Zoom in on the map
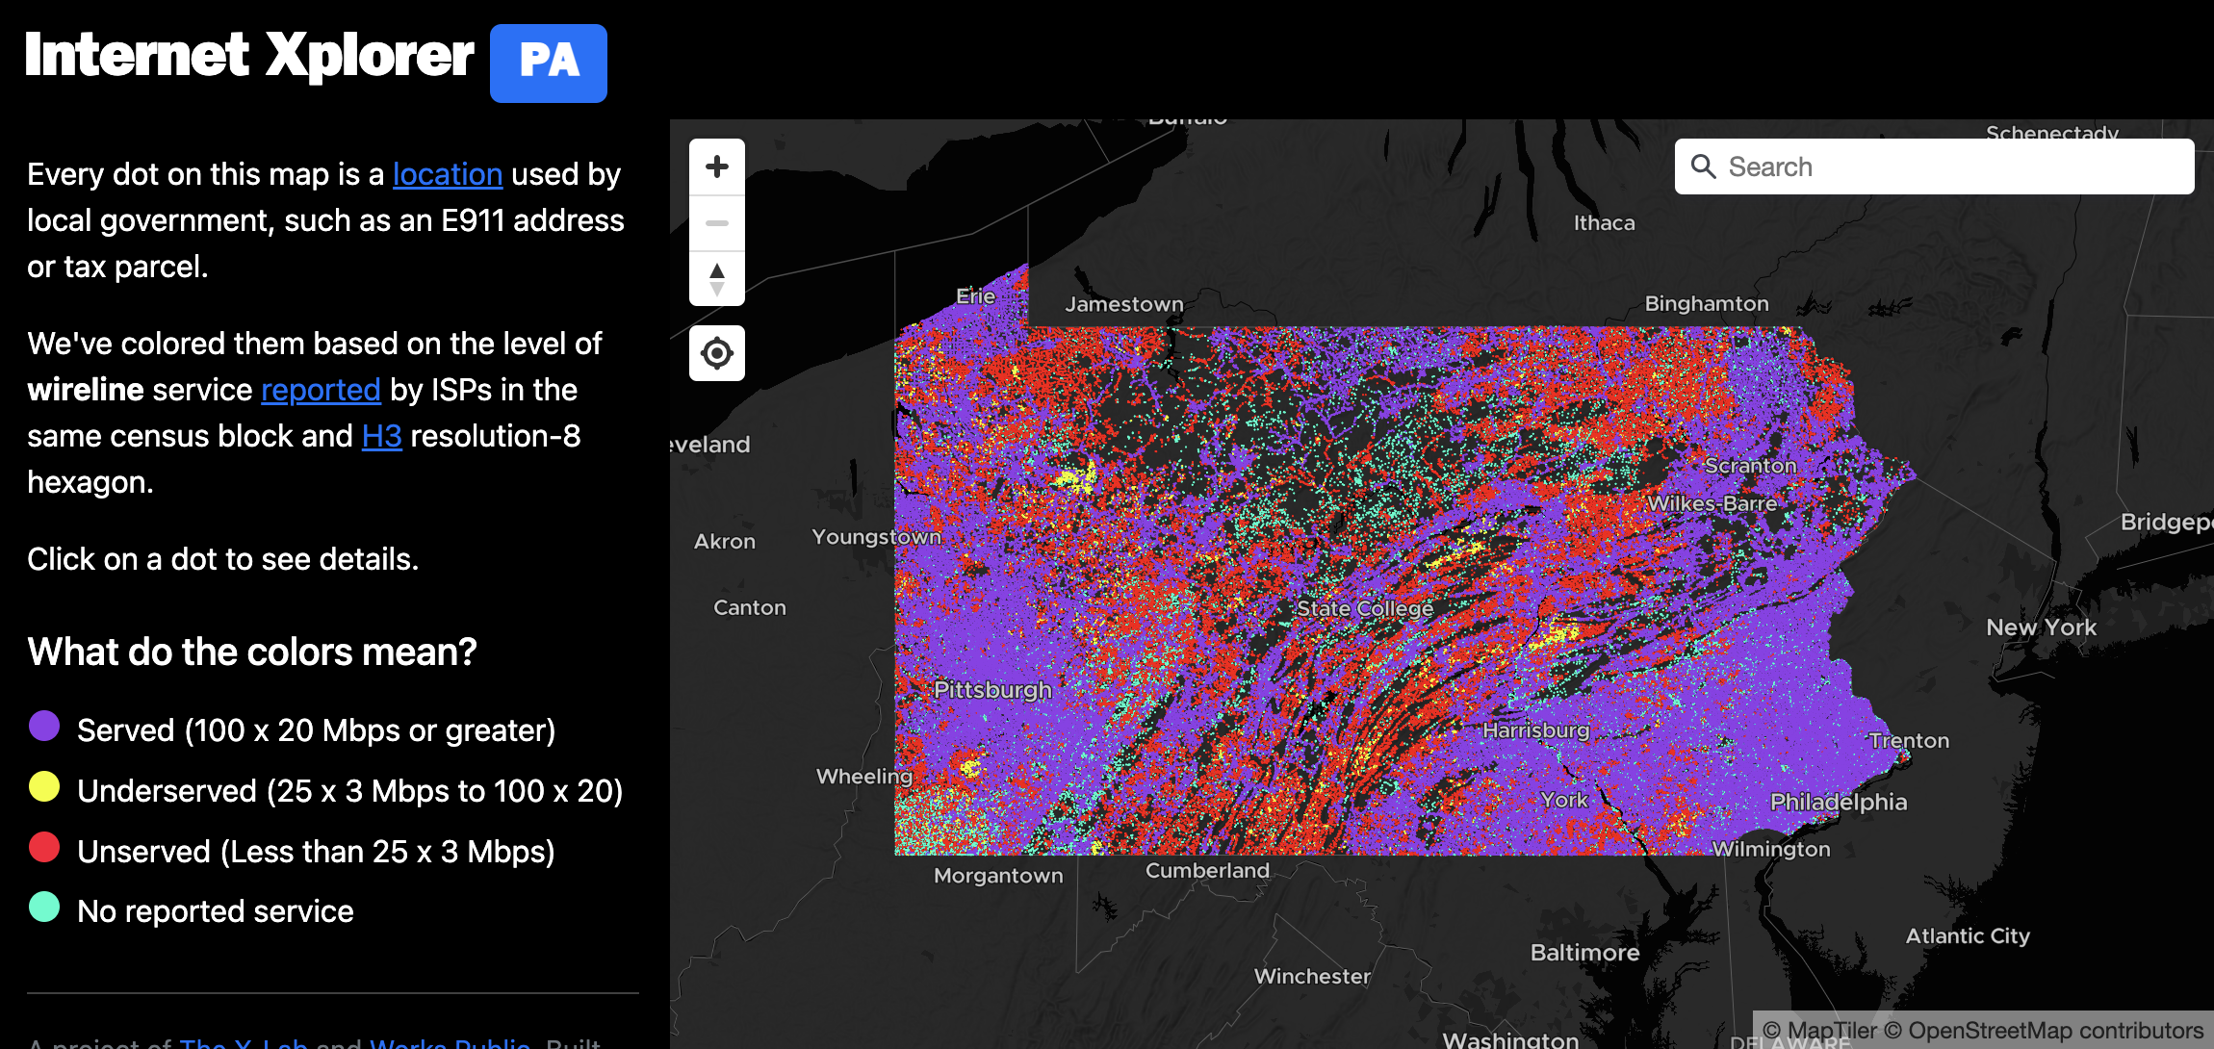 pyautogui.click(x=717, y=166)
